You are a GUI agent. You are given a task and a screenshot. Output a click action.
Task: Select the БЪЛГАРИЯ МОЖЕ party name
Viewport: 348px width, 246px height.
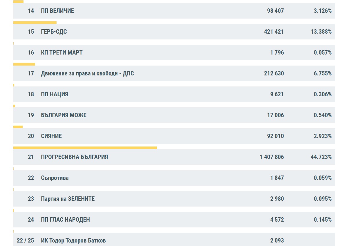pos(64,115)
